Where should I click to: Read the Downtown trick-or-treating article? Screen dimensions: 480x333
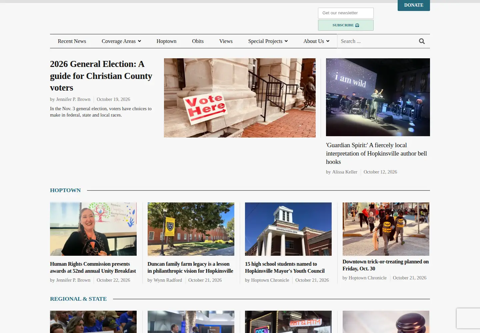[x=386, y=265]
